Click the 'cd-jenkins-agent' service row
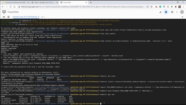The width and height of the screenshot is (186, 105). click(37, 100)
